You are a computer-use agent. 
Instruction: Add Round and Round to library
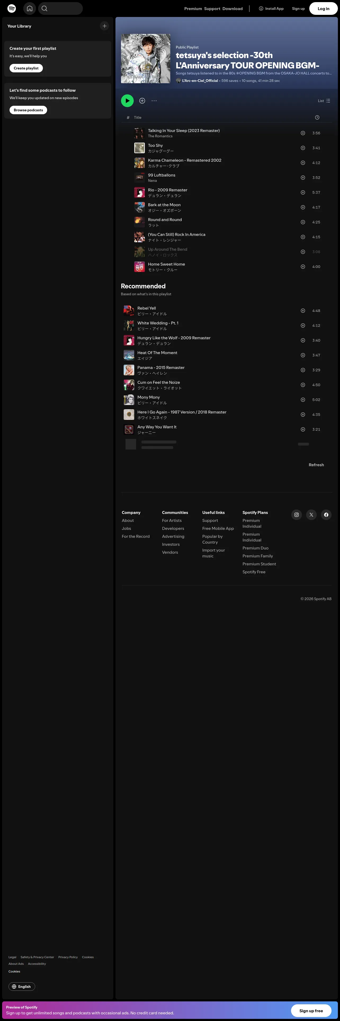coord(303,222)
